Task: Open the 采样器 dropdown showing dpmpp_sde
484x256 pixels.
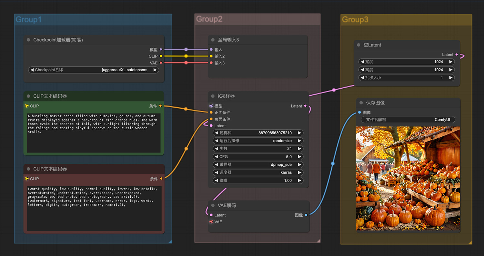Action: (257, 164)
